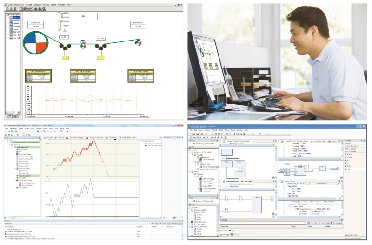Click the new document icon in the robo_test toolbar

tap(191, 134)
